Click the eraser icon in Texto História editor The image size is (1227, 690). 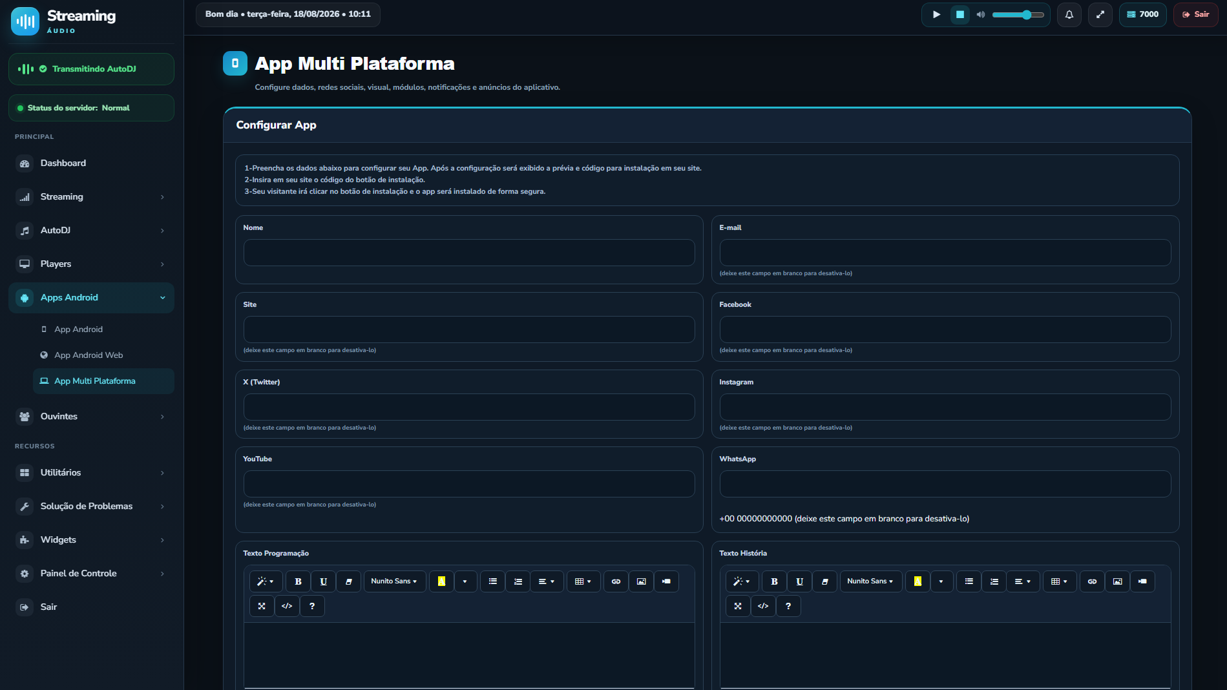pos(824,581)
